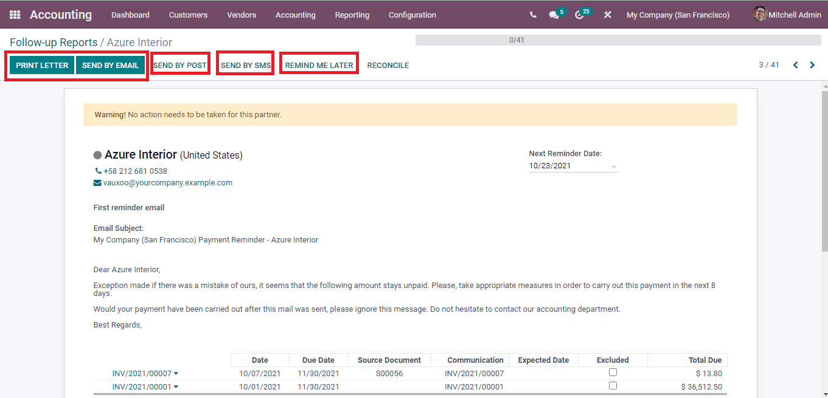This screenshot has height=398, width=828.
Task: Open the Mitchell Admin user avatar
Action: [x=760, y=14]
